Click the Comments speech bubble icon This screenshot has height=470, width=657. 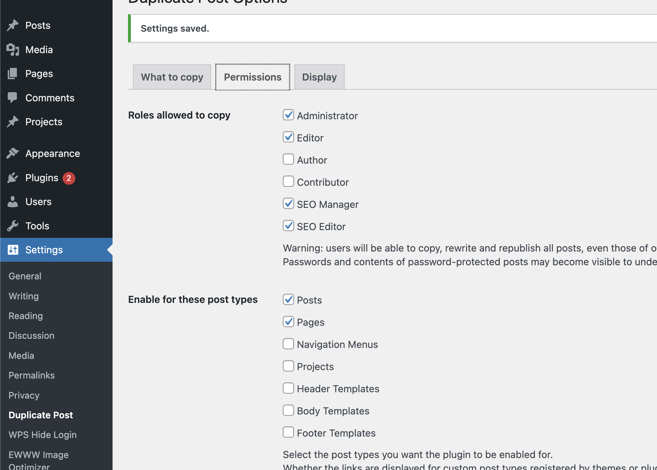[x=13, y=97]
